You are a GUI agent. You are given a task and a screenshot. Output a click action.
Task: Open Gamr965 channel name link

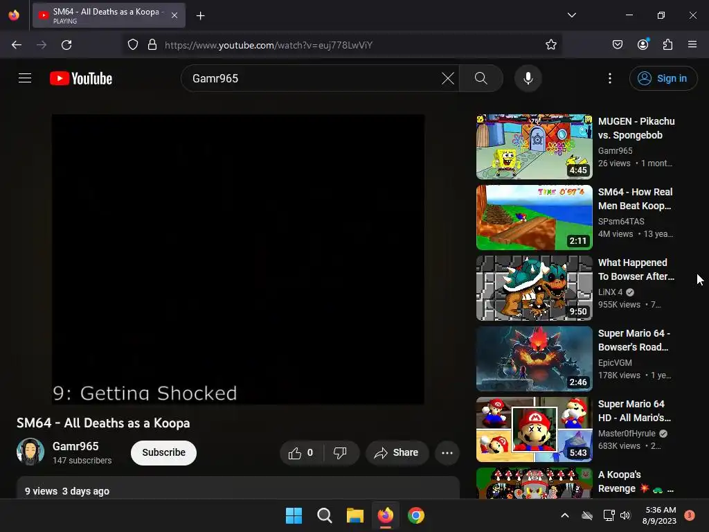pyautogui.click(x=75, y=446)
